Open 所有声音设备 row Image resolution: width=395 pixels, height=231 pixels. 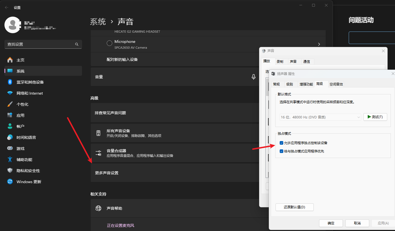[x=175, y=133]
